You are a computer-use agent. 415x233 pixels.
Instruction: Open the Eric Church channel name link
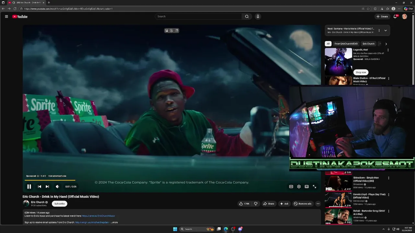tap(38, 202)
